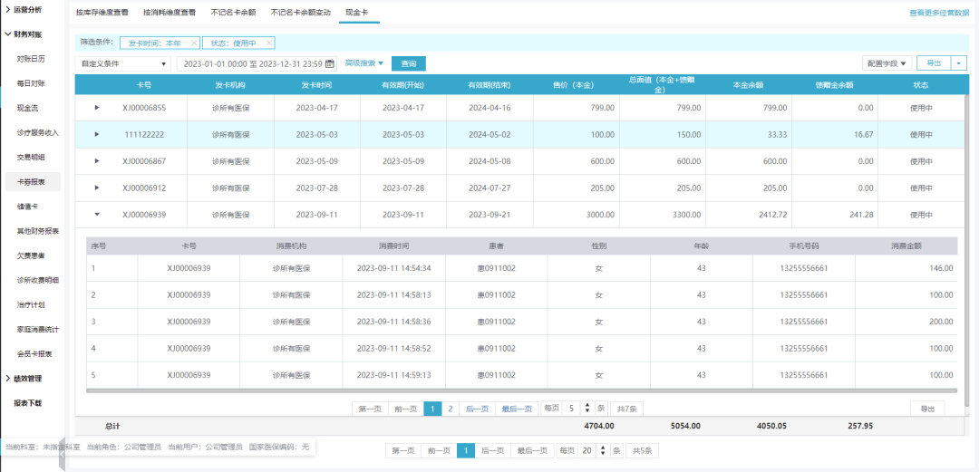Open dropdown arrow beside top 导出 button
This screenshot has width=979, height=472.
tap(958, 63)
